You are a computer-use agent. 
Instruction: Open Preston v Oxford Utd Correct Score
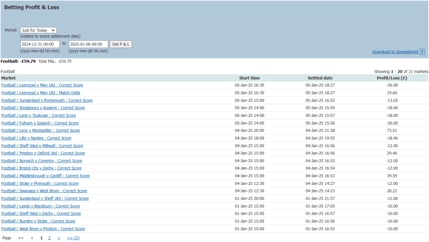[x=43, y=153]
